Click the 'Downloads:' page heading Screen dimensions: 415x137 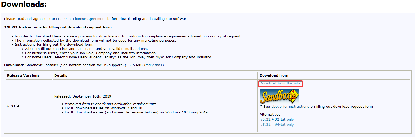pyautogui.click(x=24, y=4)
